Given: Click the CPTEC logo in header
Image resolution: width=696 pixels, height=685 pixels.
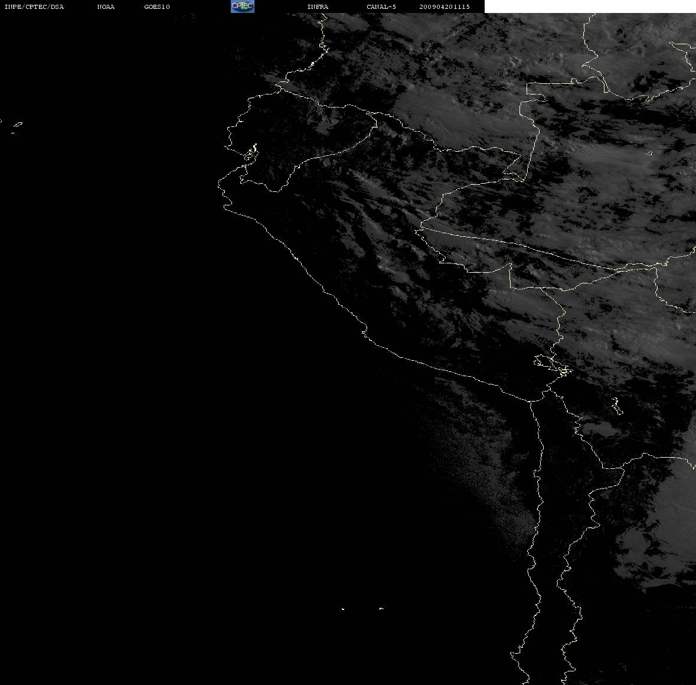Looking at the screenshot, I should 243,6.
